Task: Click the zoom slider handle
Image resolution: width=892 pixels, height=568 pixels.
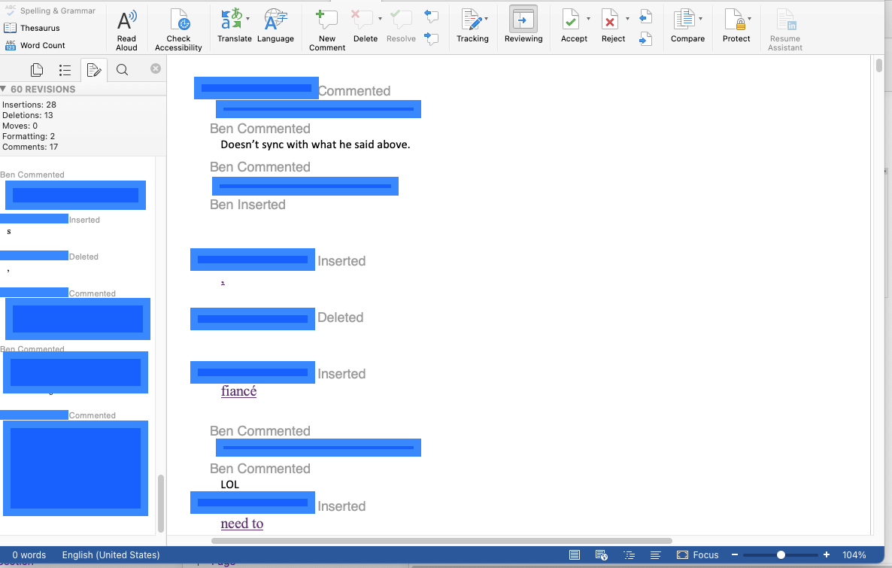Action: point(781,555)
